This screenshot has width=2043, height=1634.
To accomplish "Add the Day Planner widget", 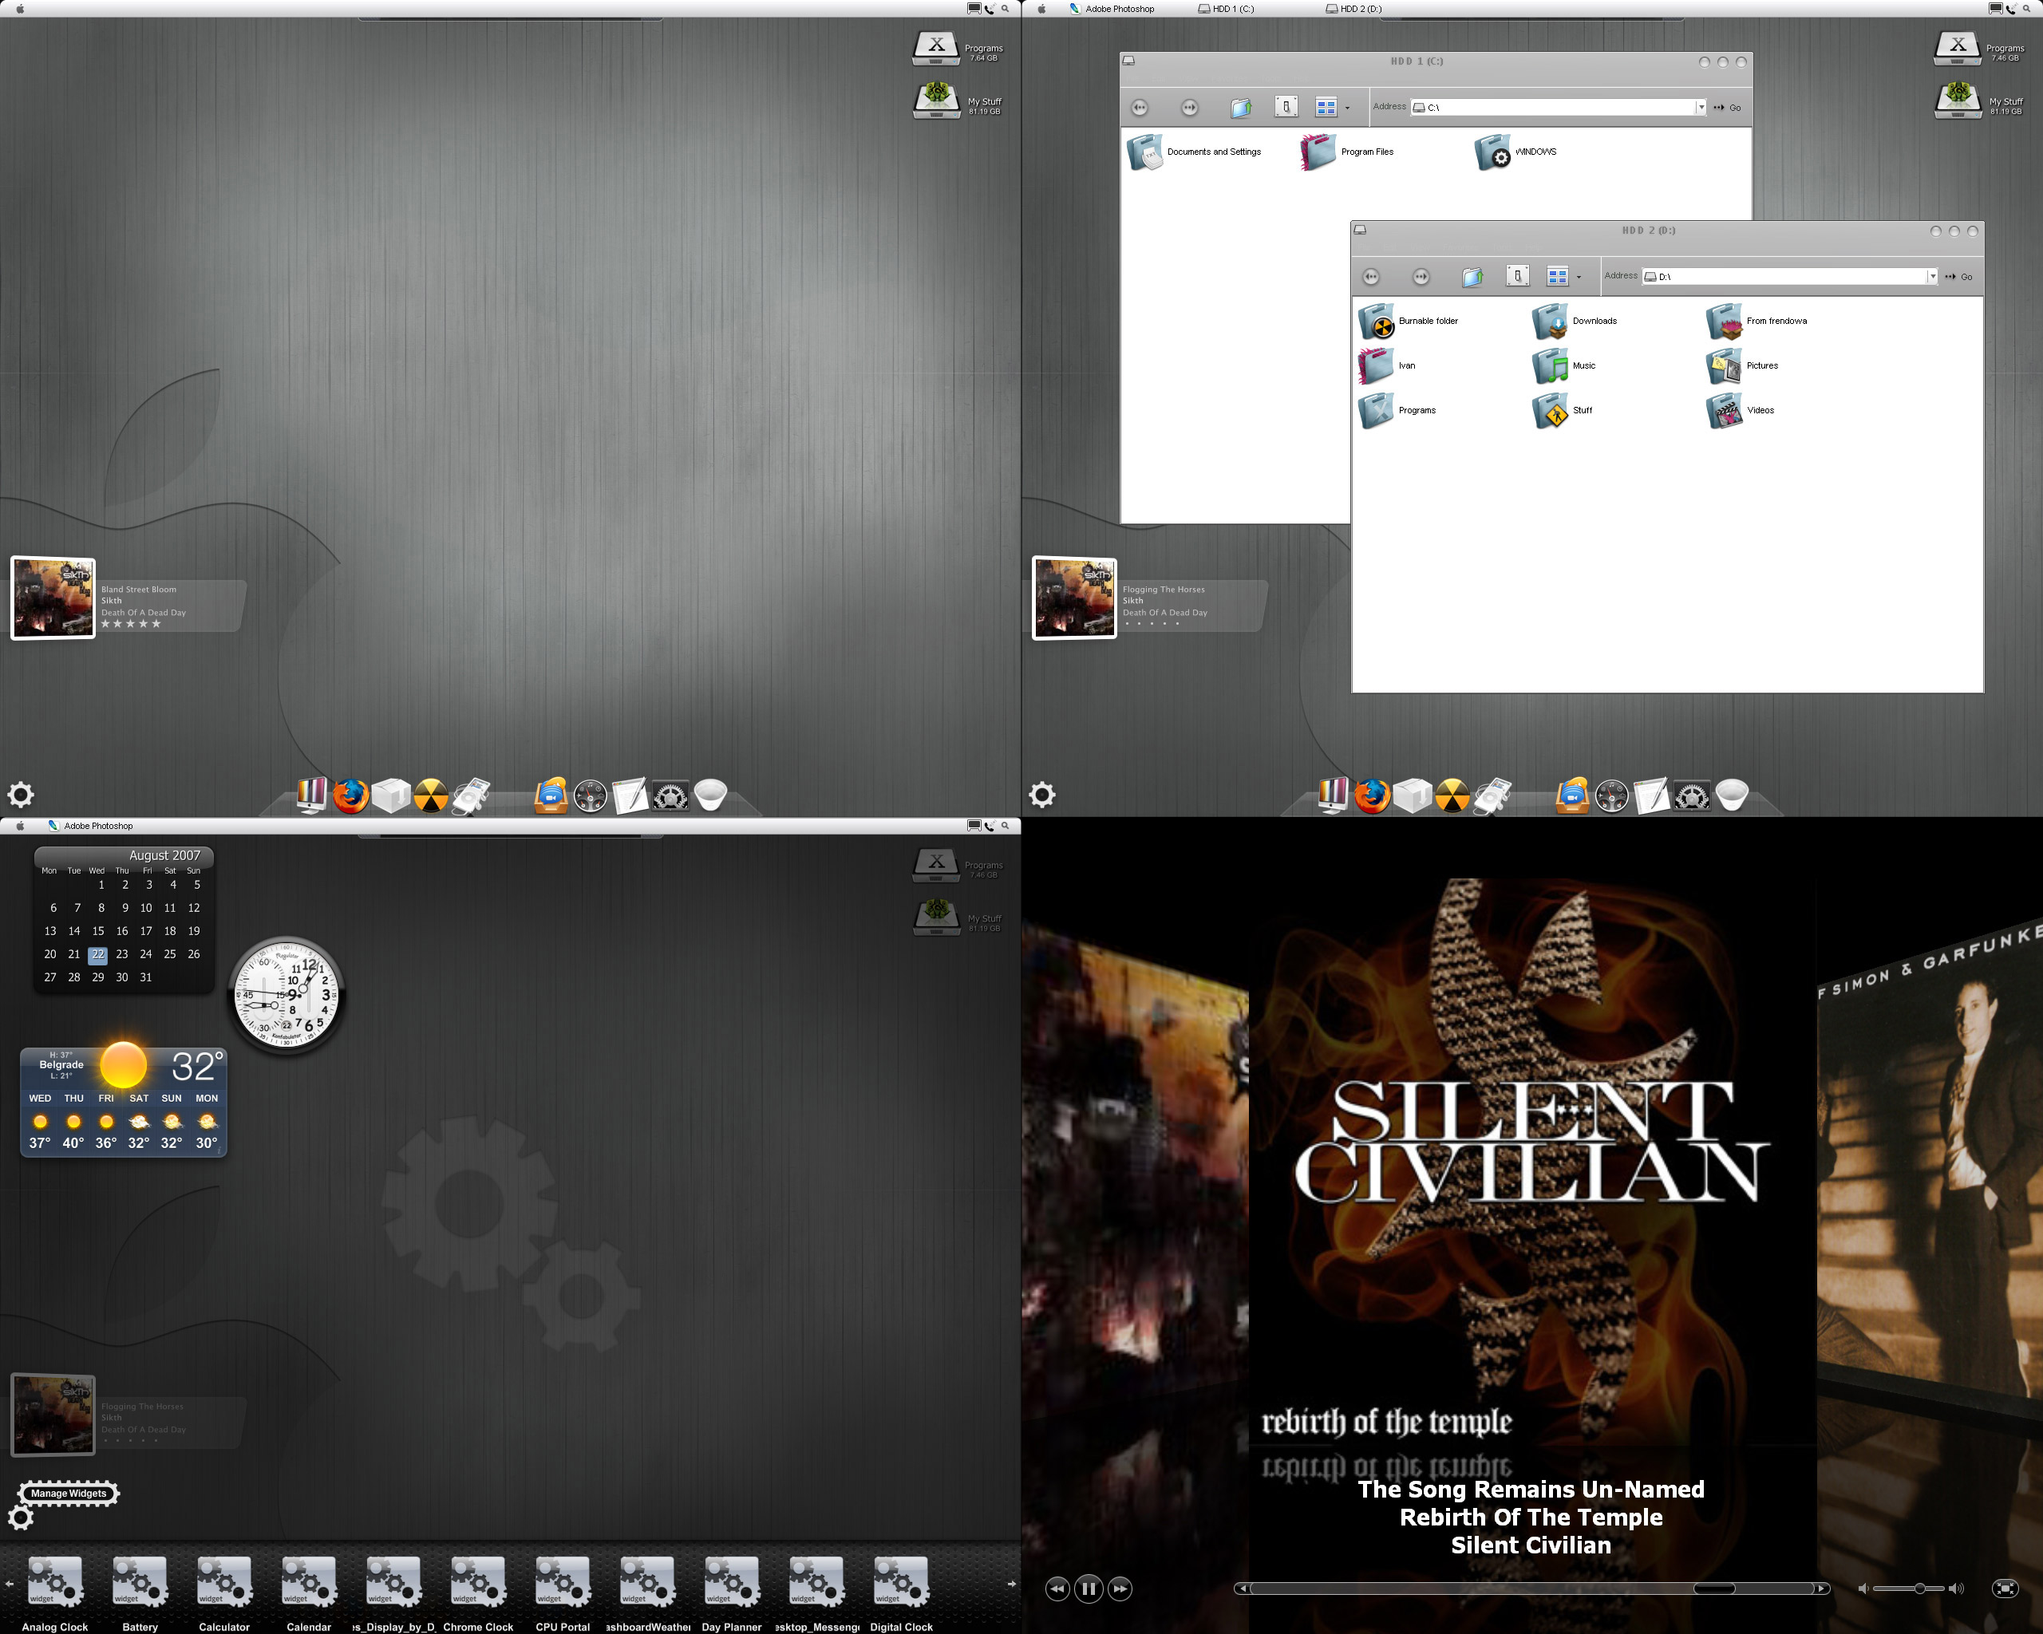I will click(732, 1593).
